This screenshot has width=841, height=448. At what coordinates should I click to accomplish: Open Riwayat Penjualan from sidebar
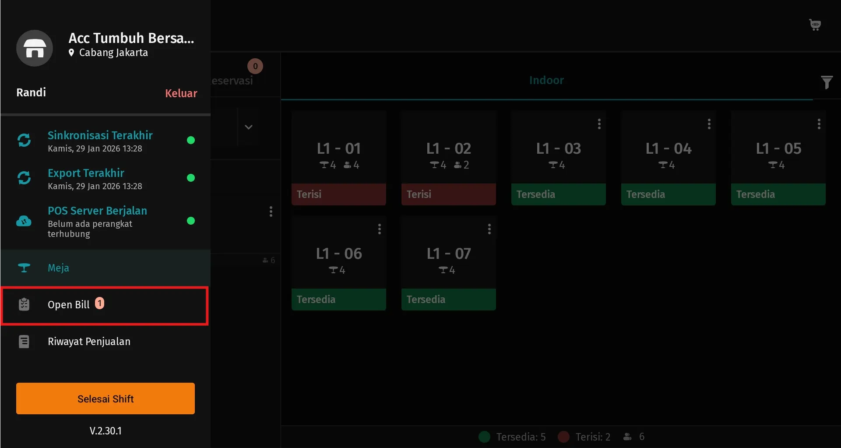coord(89,342)
